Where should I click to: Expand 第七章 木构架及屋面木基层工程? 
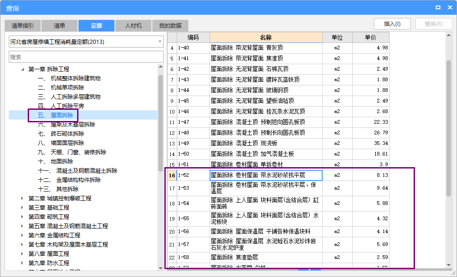coord(23,244)
